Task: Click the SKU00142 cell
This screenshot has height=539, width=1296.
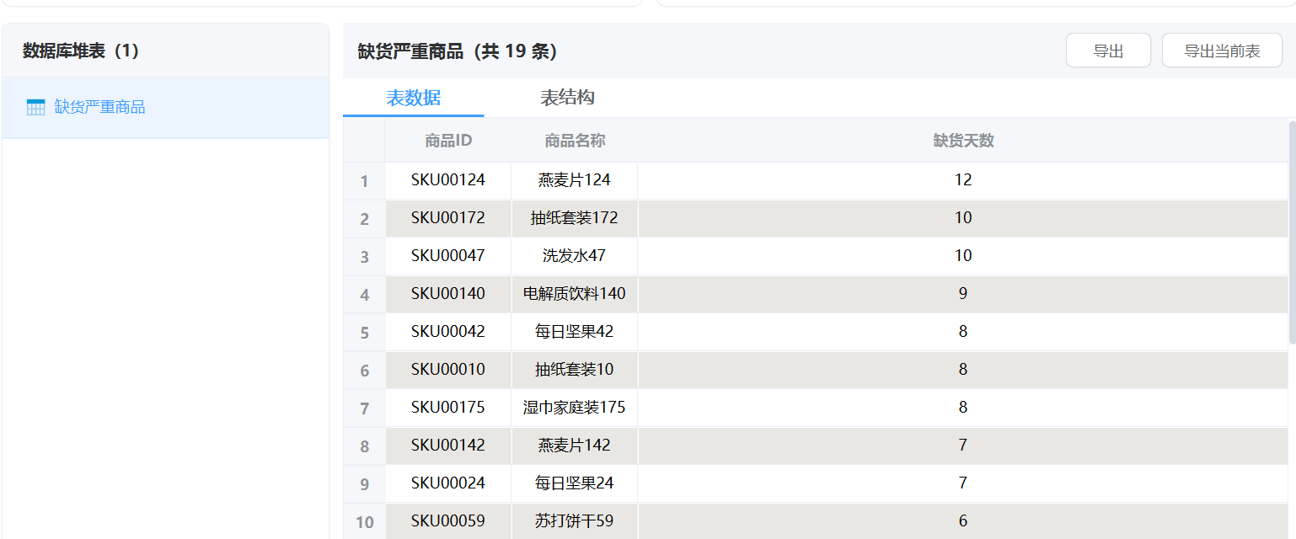Action: click(x=448, y=445)
